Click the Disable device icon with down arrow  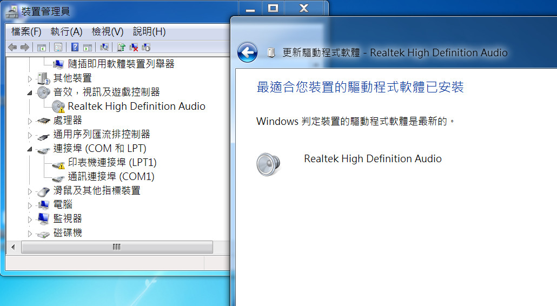tap(146, 47)
